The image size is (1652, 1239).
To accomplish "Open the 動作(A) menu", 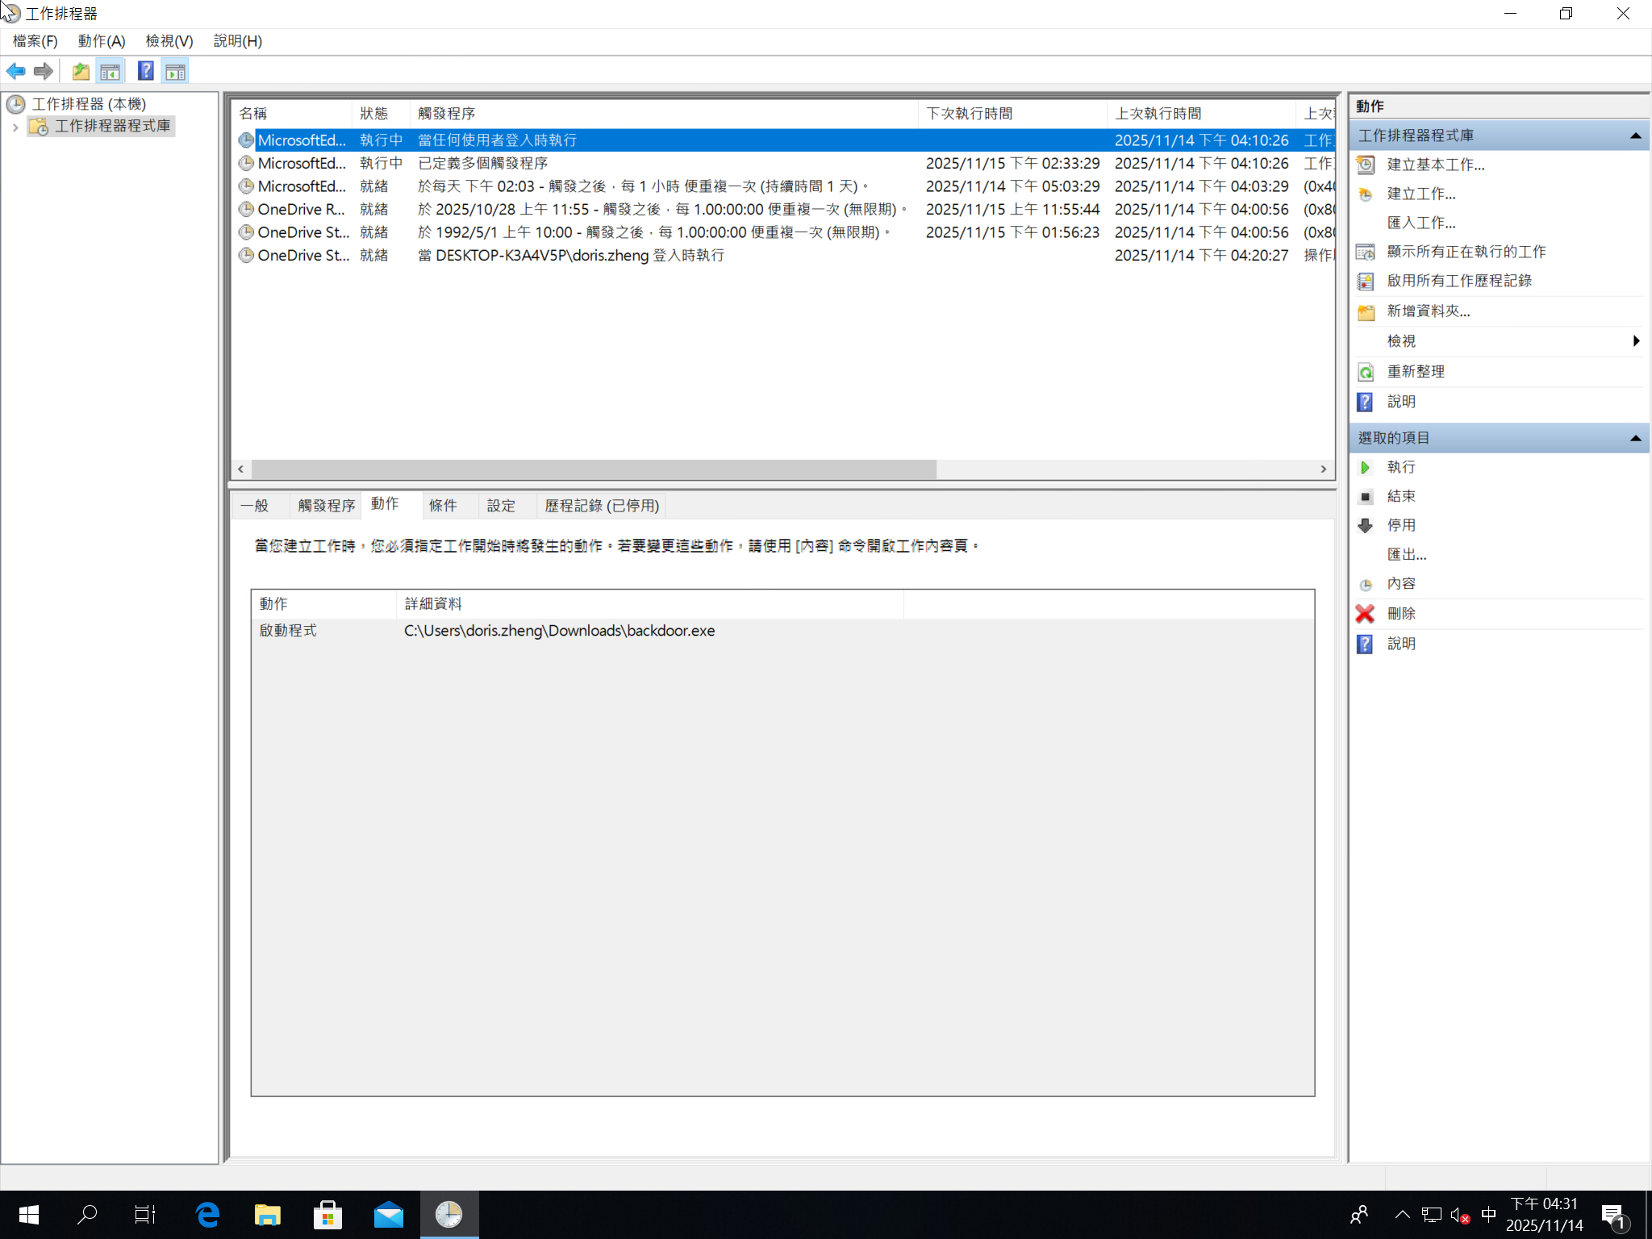I will [102, 41].
